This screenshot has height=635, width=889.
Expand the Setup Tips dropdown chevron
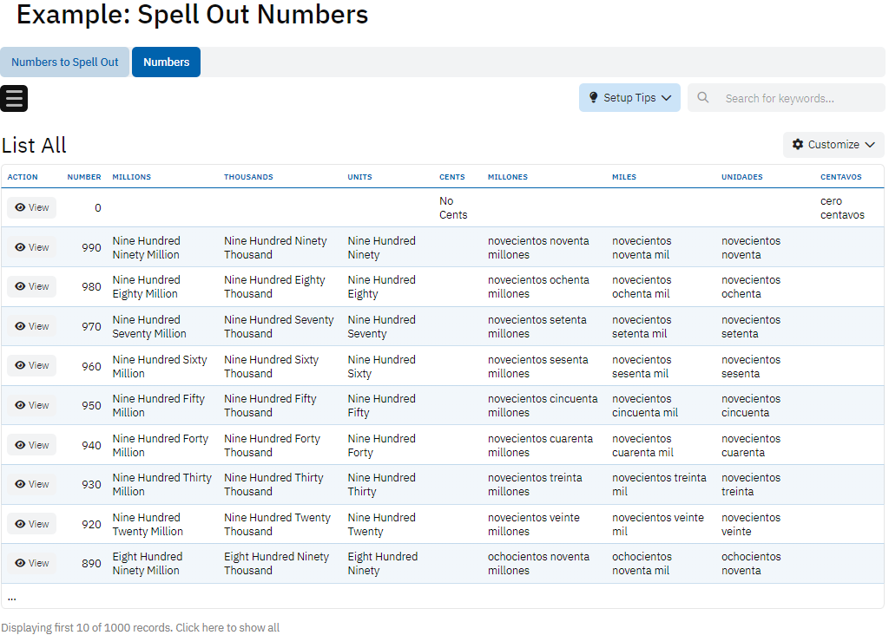(666, 98)
